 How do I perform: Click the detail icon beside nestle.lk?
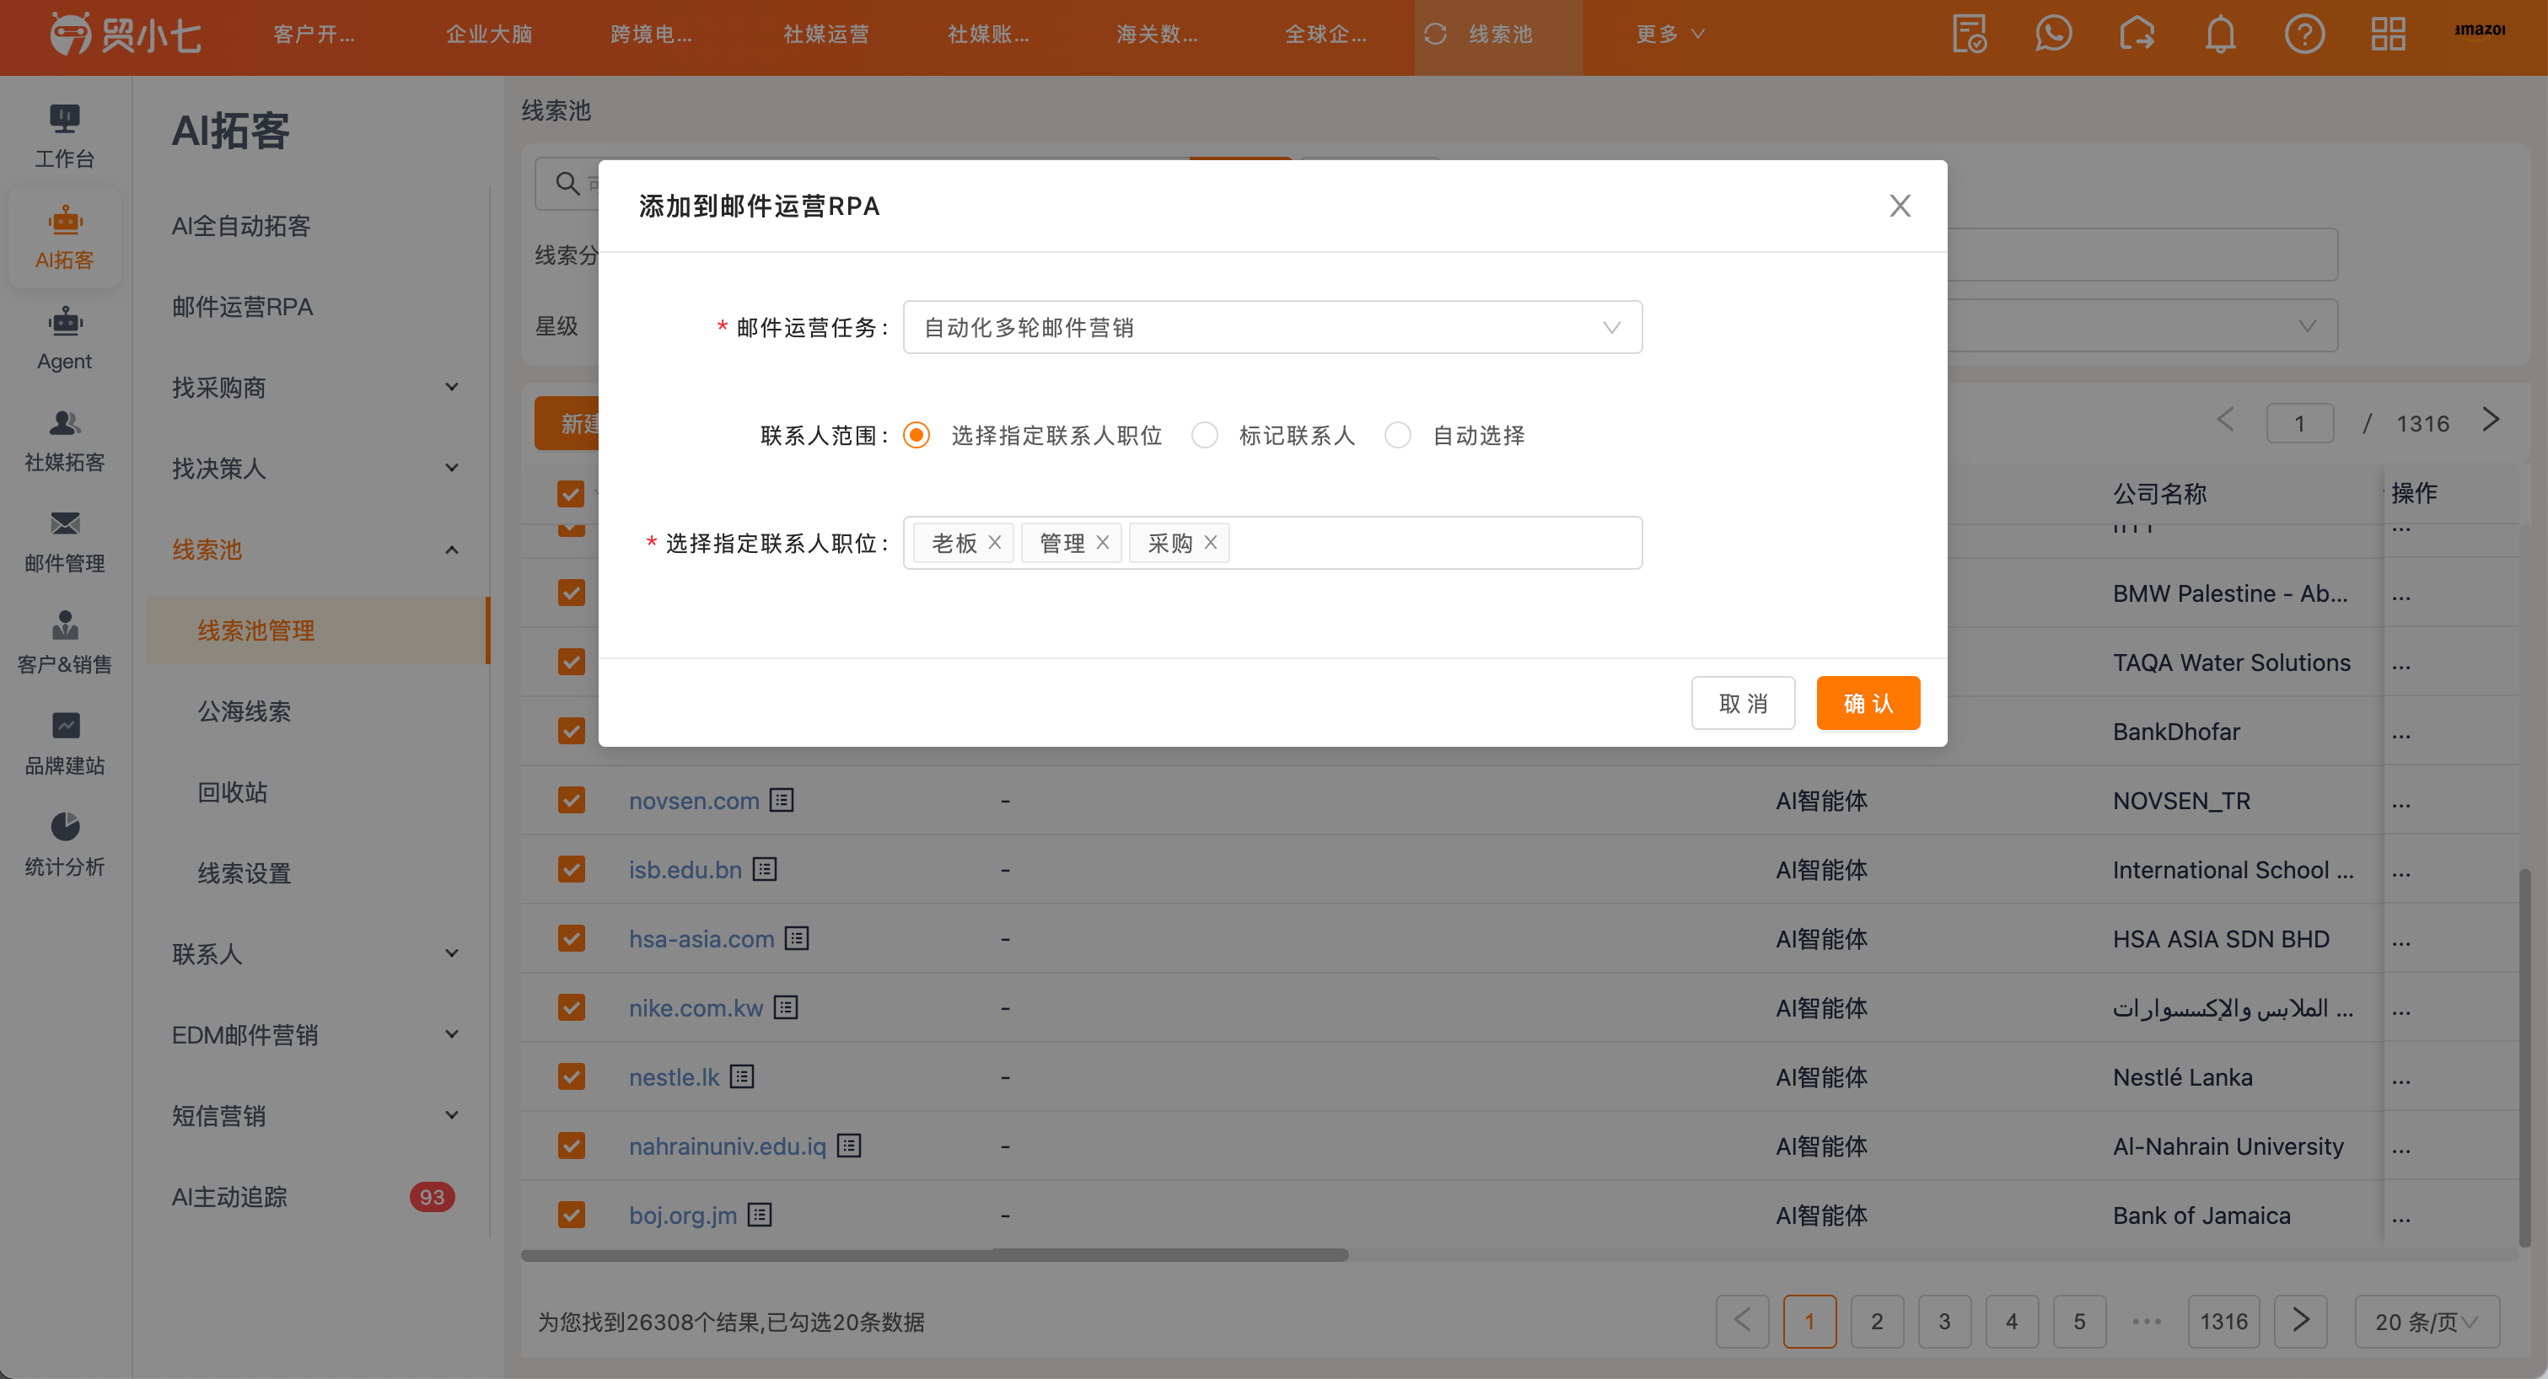742,1076
